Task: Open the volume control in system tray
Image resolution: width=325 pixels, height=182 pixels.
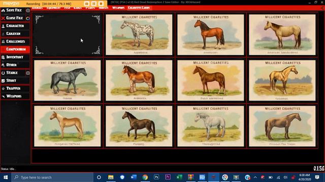Action: pyautogui.click(x=285, y=177)
